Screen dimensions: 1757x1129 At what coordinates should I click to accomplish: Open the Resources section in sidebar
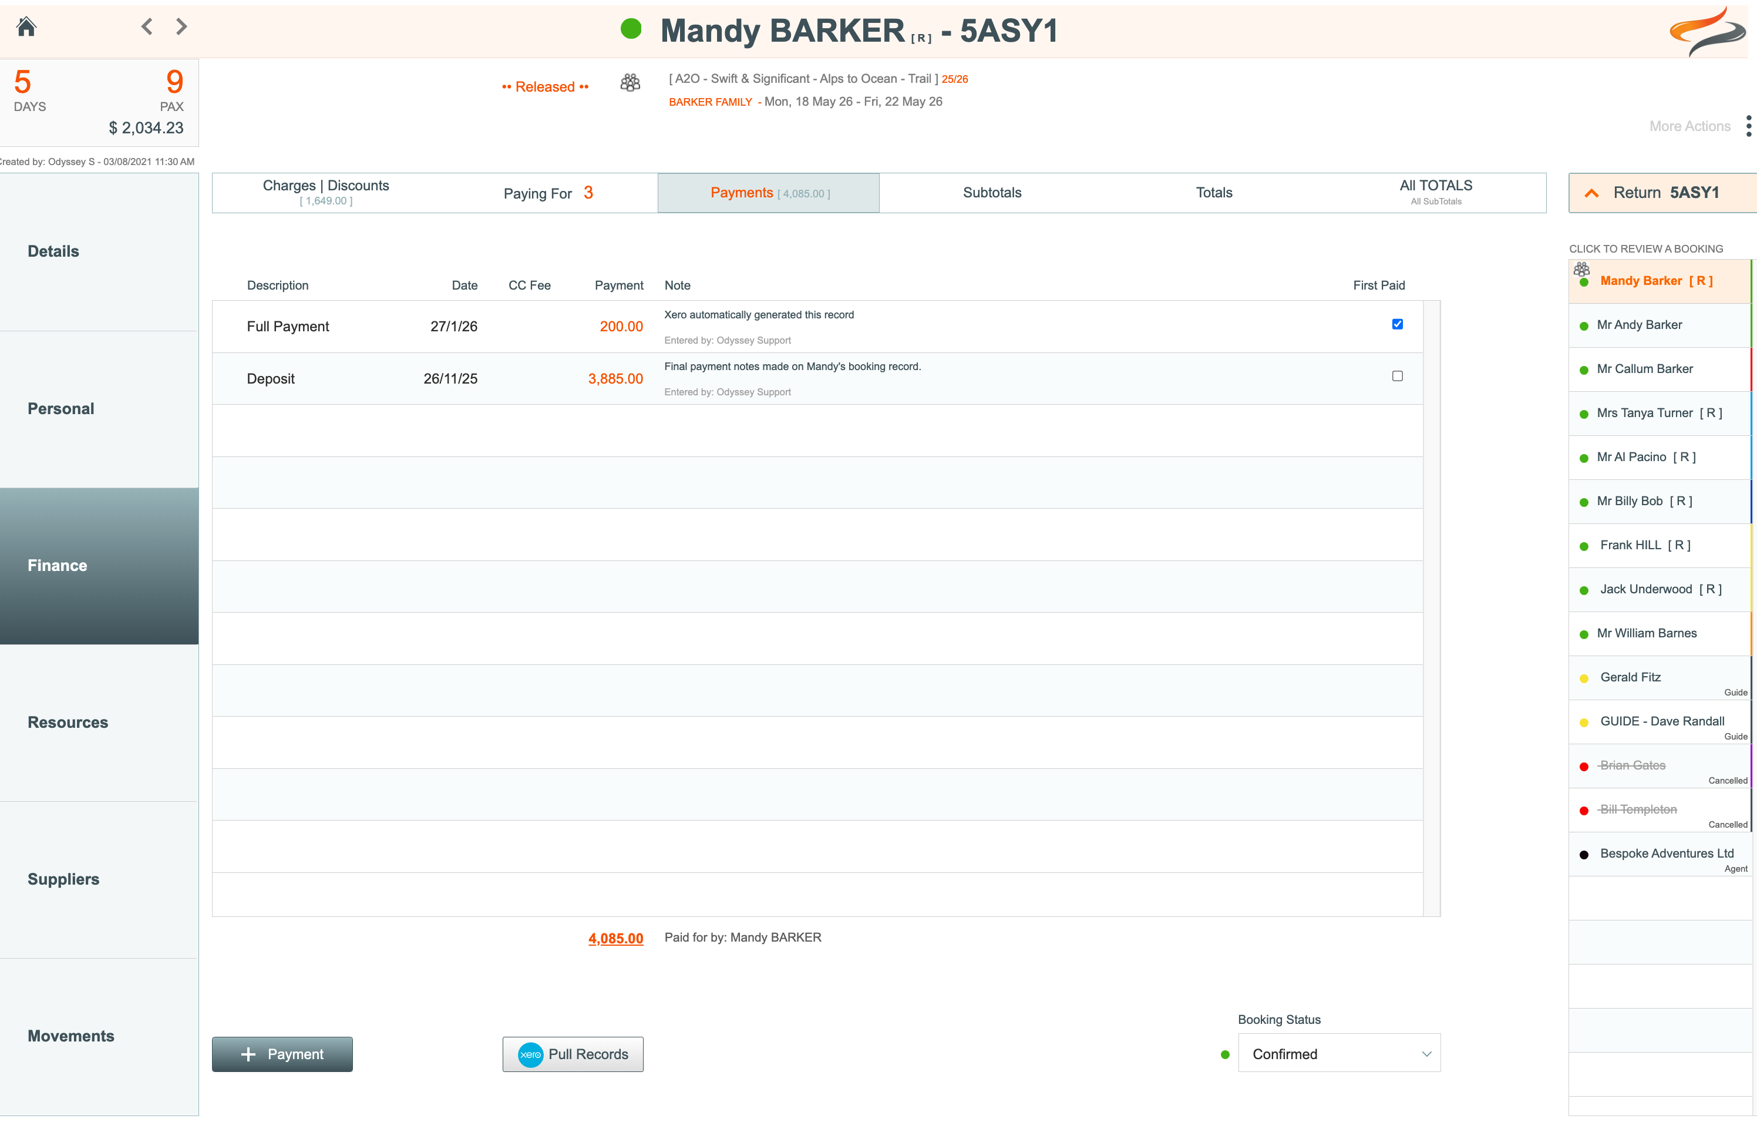click(x=99, y=723)
